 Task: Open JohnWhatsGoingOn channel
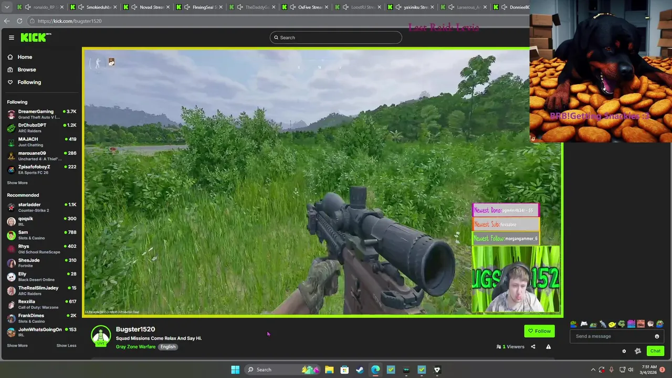coord(42,332)
